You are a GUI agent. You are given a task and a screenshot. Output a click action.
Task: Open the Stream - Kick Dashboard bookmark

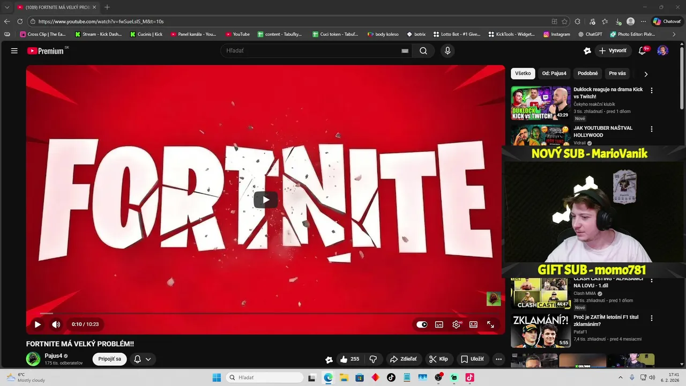99,34
